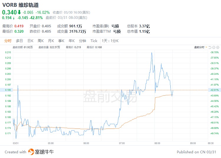Open the 分钟 interval dropdown
The height and width of the screenshot is (158, 221).
pyautogui.click(x=83, y=41)
